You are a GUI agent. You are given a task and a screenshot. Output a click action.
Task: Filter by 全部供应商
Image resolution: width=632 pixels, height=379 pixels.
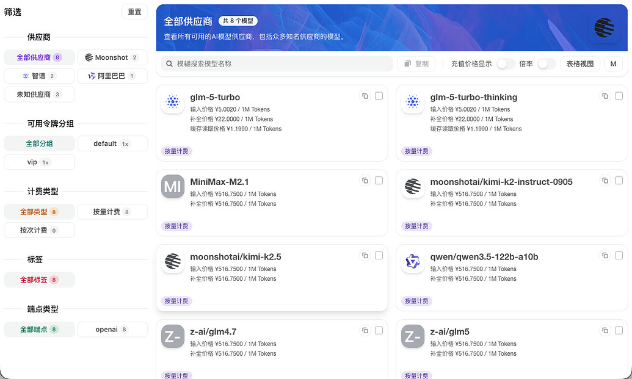coord(39,57)
